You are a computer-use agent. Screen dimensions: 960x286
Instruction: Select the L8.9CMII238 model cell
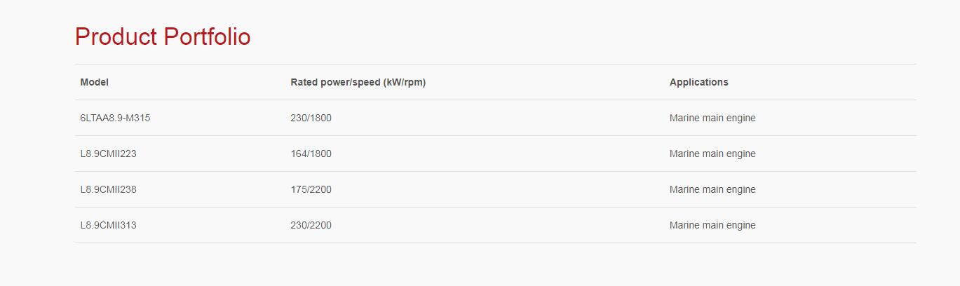coord(108,189)
